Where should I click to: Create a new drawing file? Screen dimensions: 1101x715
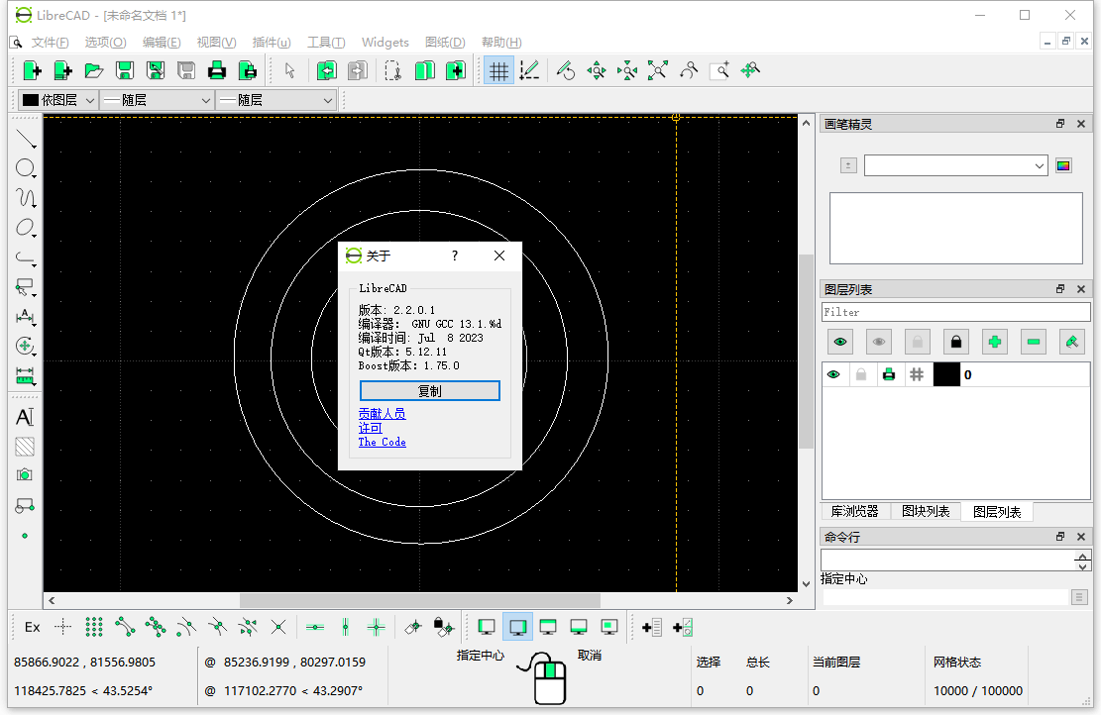coord(33,71)
